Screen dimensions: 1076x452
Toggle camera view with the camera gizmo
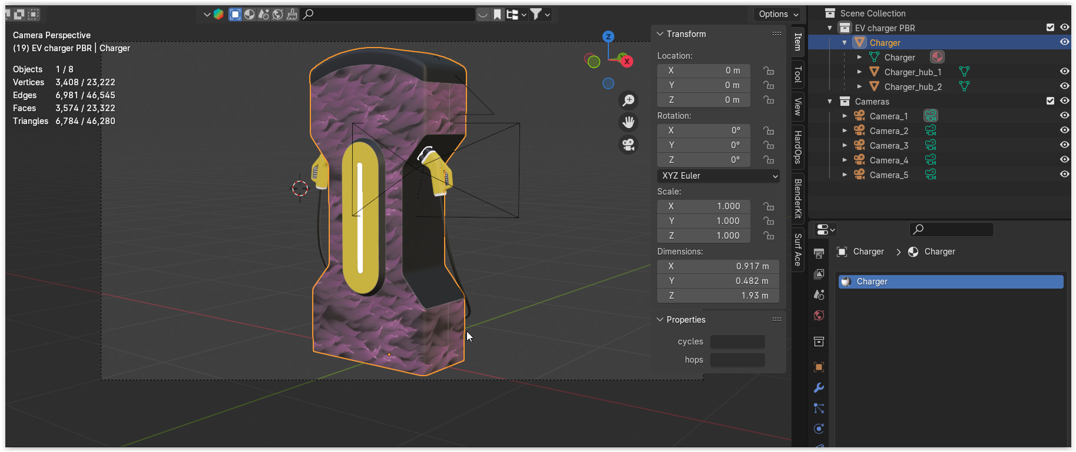tap(629, 145)
